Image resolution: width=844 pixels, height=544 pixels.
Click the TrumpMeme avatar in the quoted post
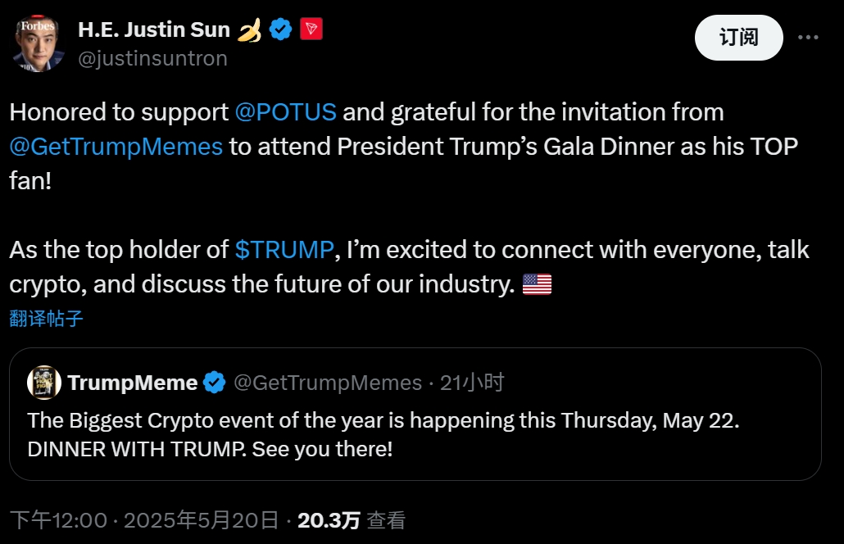coord(43,383)
